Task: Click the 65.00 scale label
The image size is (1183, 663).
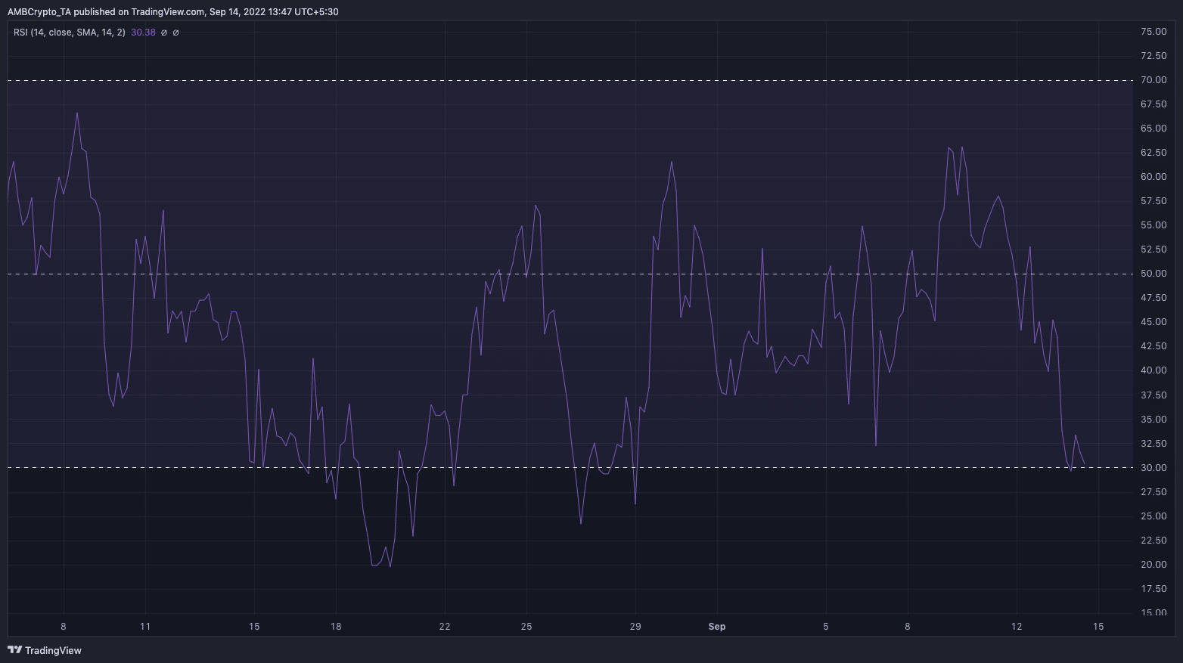Action: (x=1154, y=129)
